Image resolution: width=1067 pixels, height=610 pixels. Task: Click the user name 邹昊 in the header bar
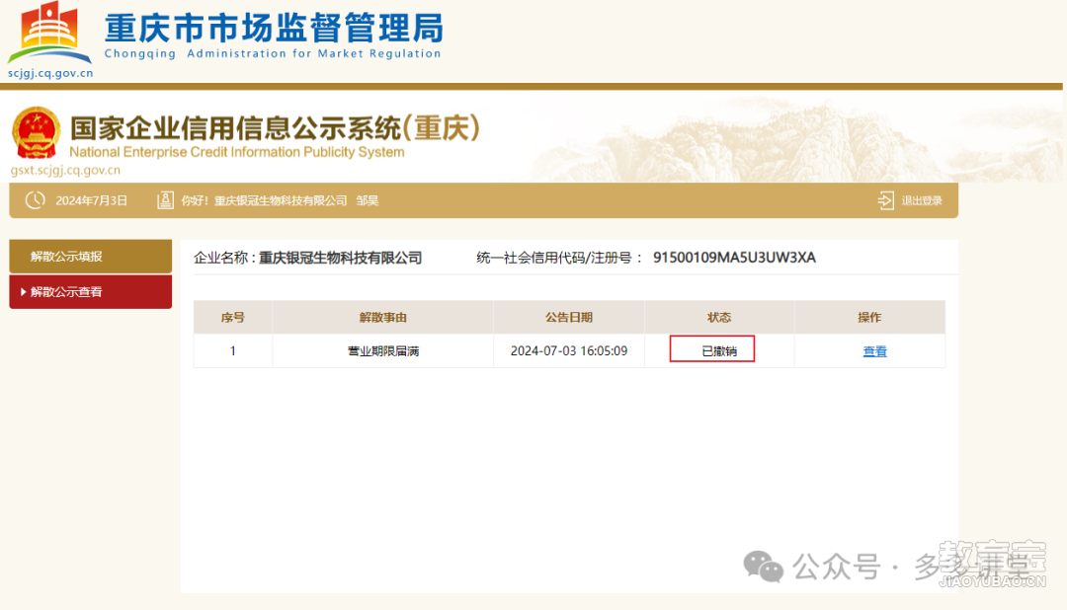coord(368,200)
